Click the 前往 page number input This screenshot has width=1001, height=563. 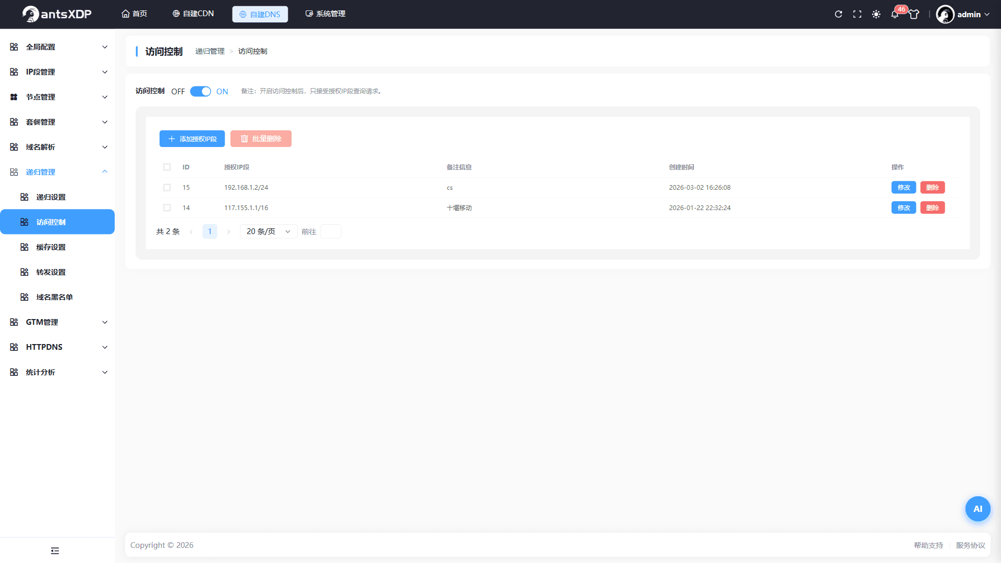[x=331, y=231]
